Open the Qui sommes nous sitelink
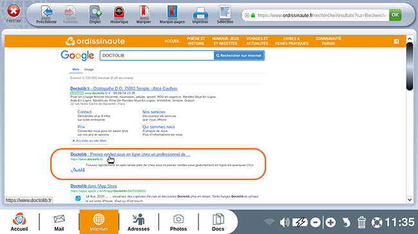 pyautogui.click(x=159, y=127)
